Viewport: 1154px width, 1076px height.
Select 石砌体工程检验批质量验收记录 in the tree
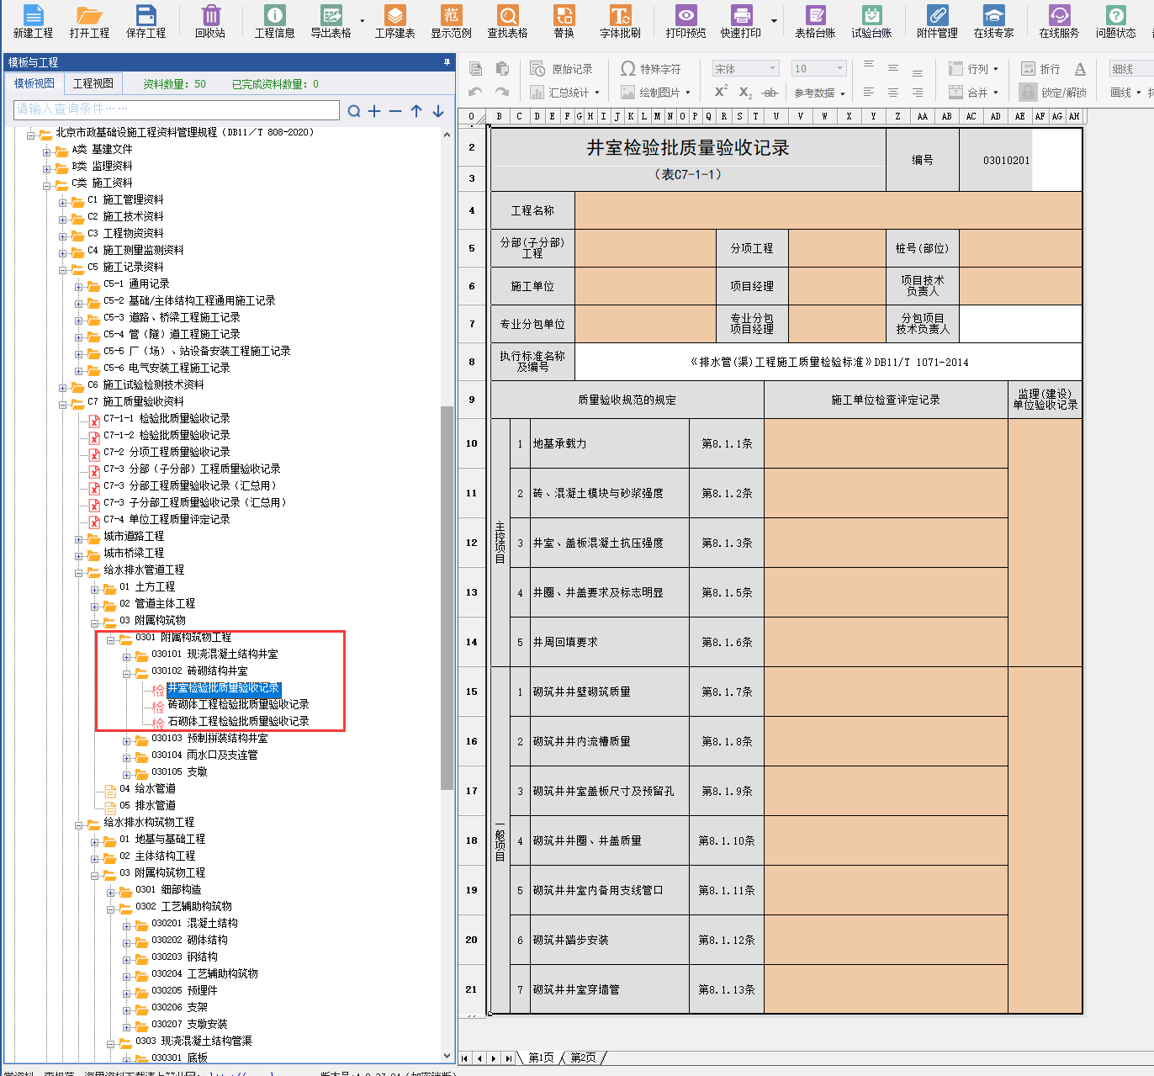[x=238, y=722]
